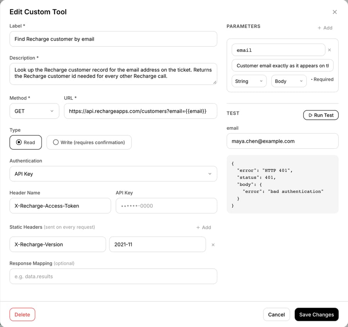
Task: Edit the 2021-11 header value field
Action: pyautogui.click(x=158, y=244)
